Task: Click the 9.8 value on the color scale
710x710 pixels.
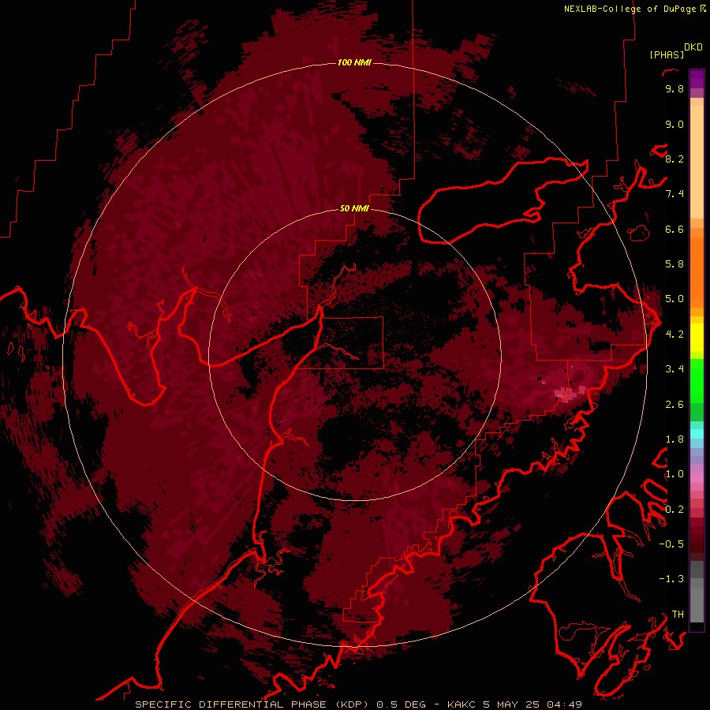Action: click(x=674, y=89)
